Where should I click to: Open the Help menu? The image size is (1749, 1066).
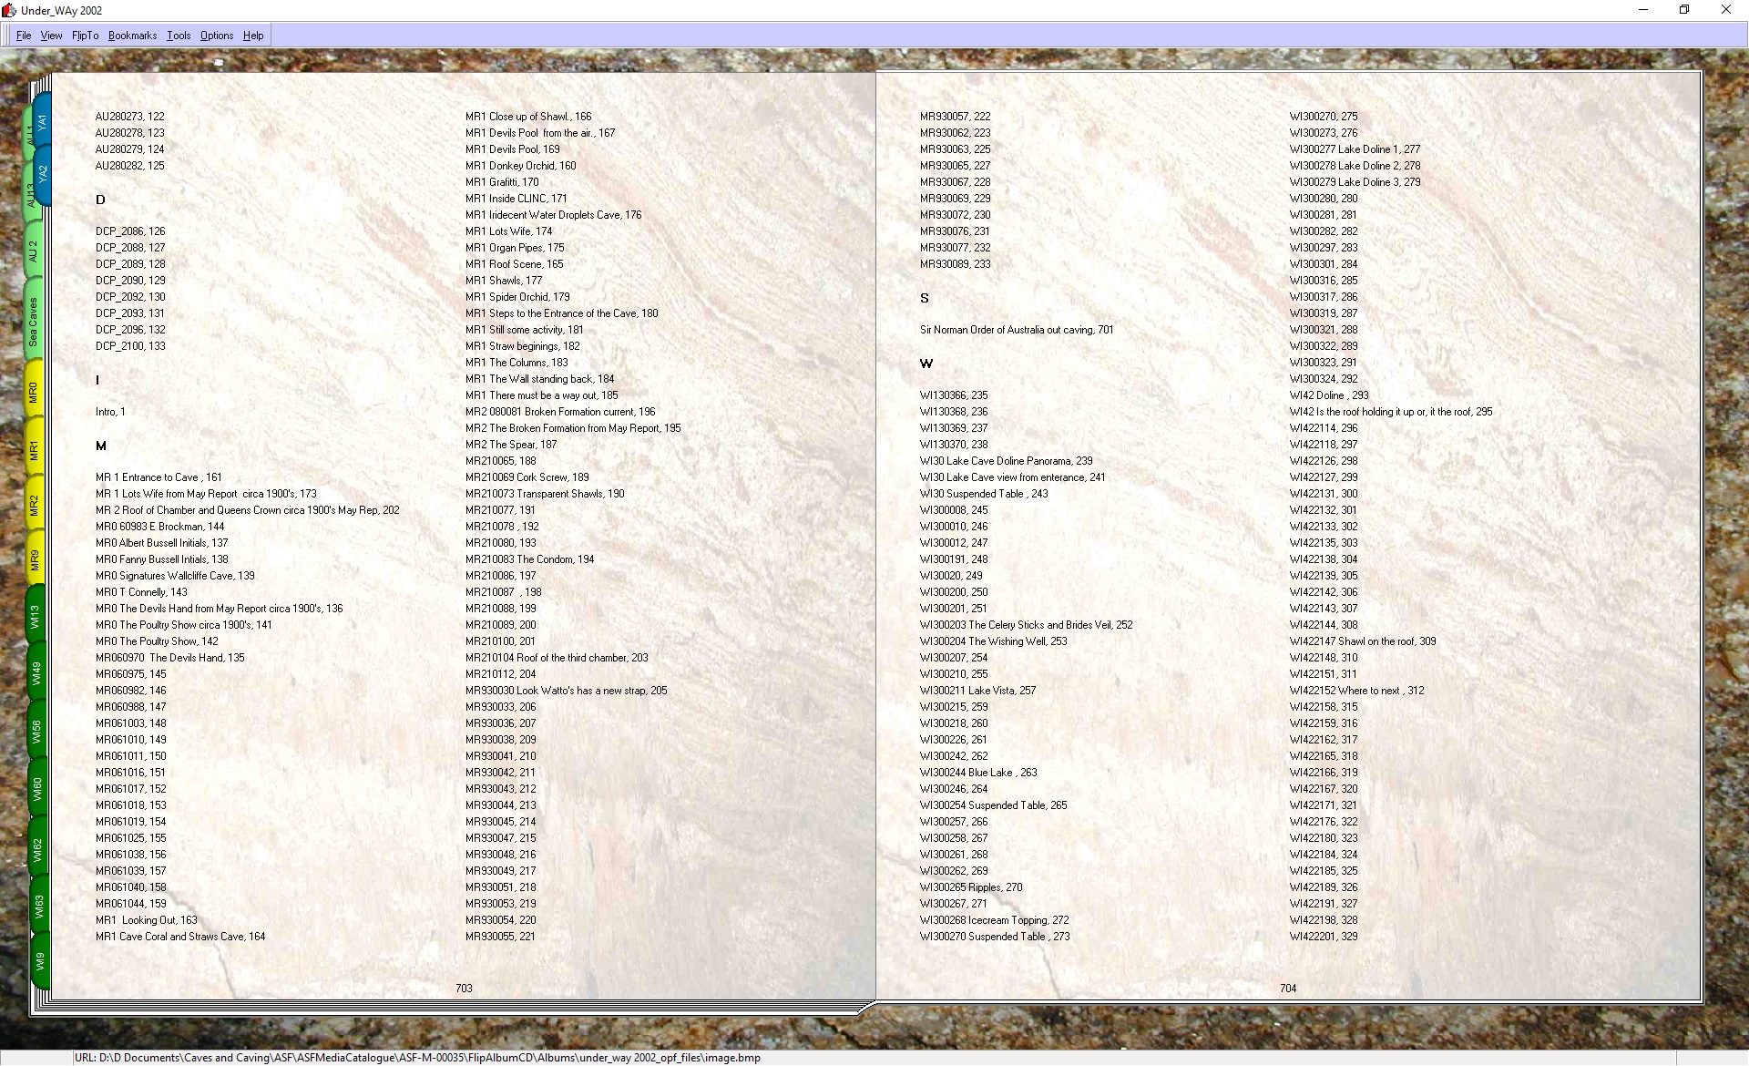coord(253,36)
